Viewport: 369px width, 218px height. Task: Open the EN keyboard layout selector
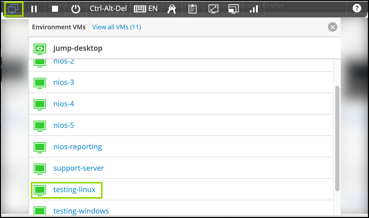click(x=146, y=9)
